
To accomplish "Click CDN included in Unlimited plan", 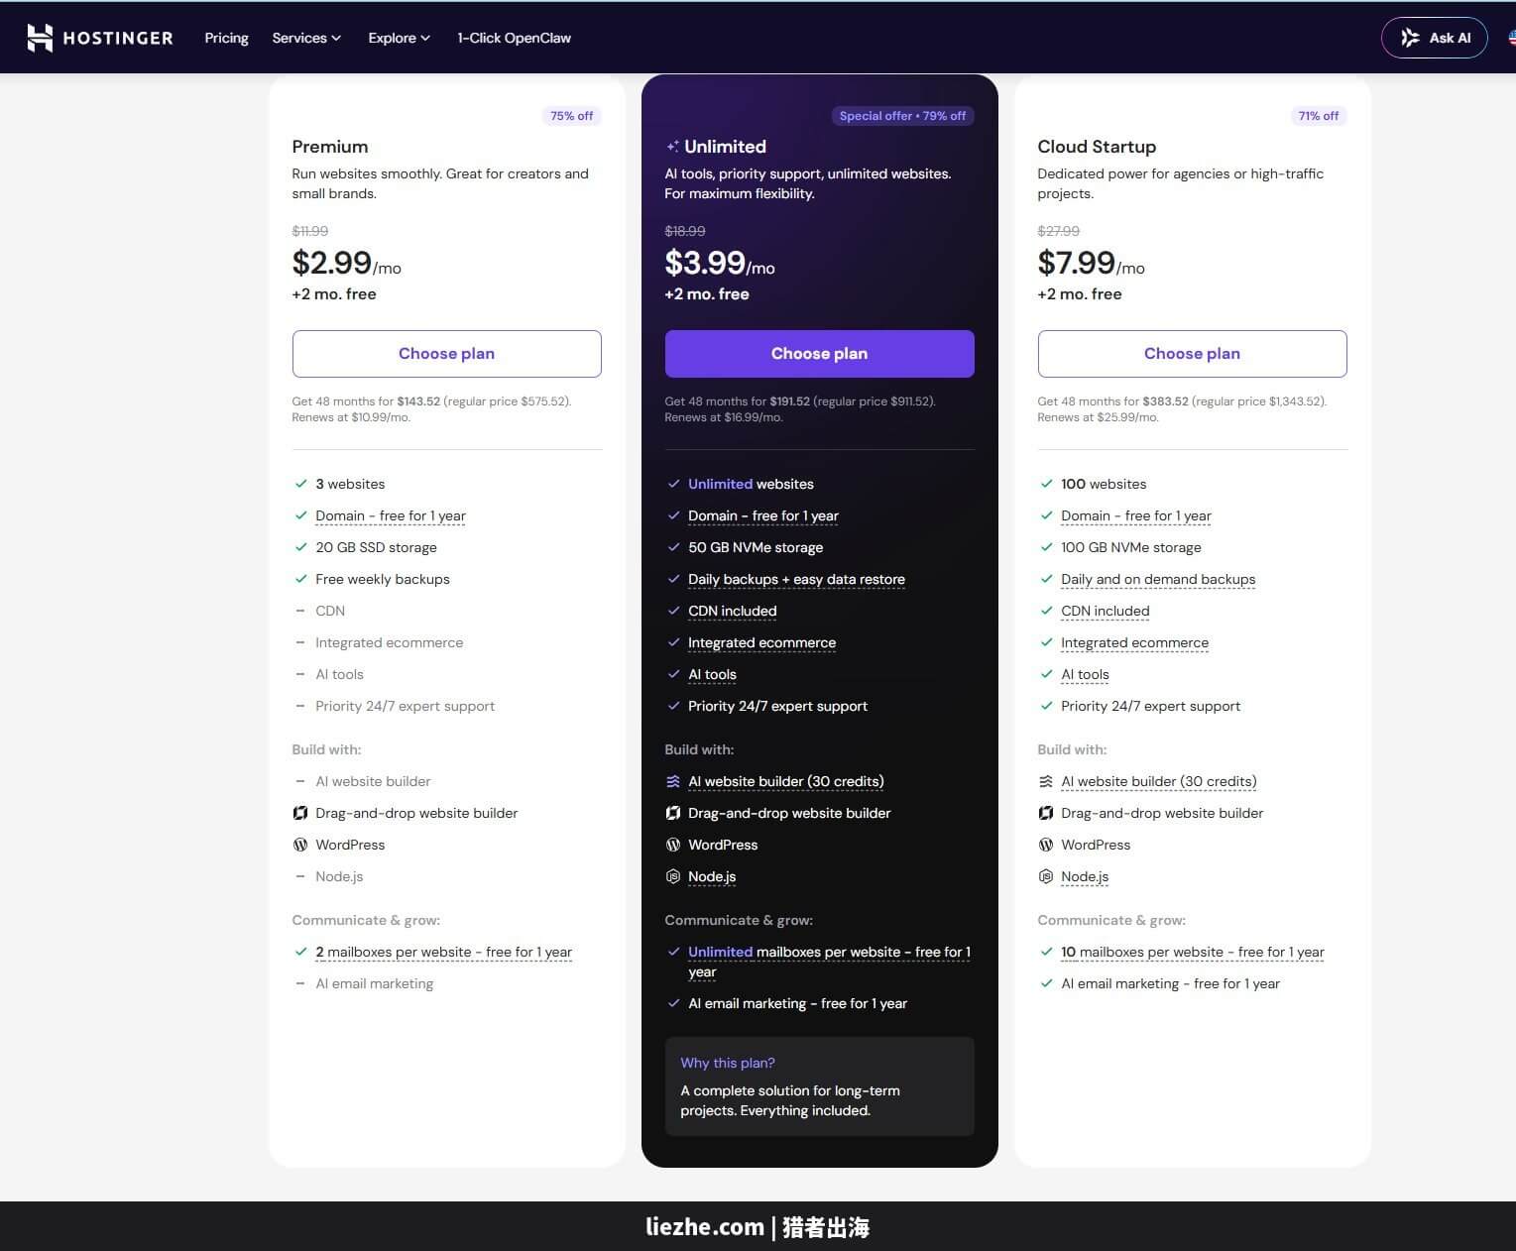I will click(733, 611).
